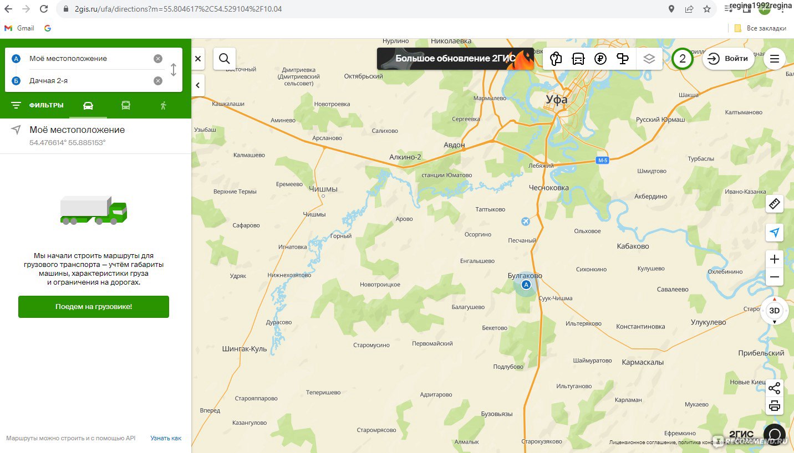The height and width of the screenshot is (453, 794).
Task: Click the location permission icon in address bar
Action: [671, 9]
